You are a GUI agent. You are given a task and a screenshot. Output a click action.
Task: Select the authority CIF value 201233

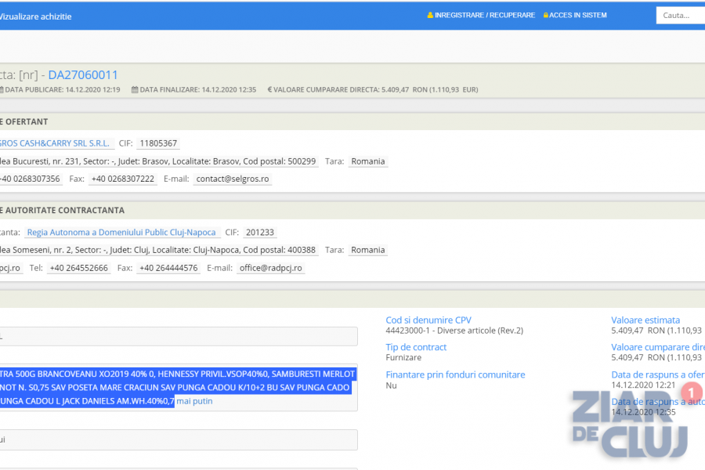click(x=260, y=232)
